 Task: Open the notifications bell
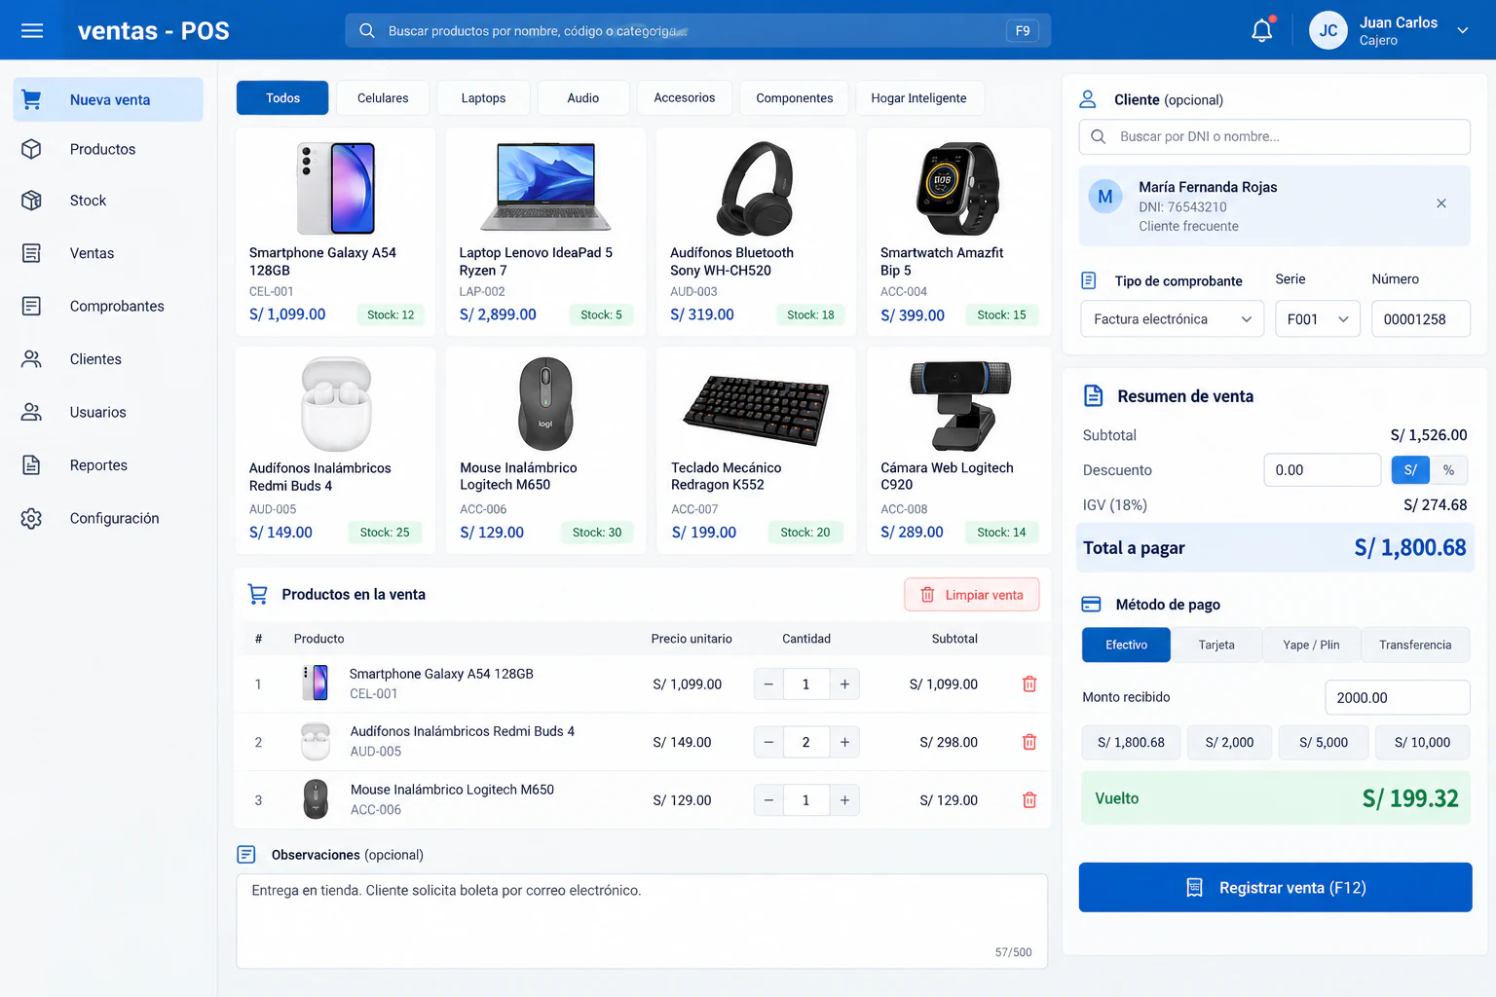[x=1262, y=30]
